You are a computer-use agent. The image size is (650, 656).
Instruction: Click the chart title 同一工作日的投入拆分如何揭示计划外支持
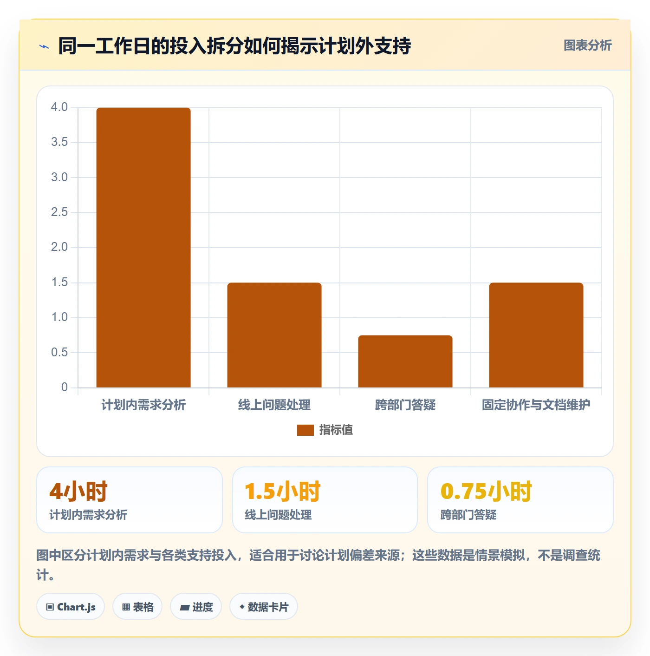click(x=234, y=46)
